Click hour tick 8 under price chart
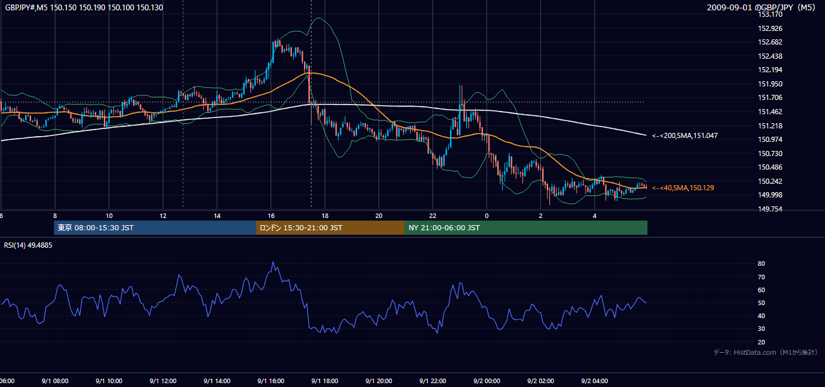Image resolution: width=825 pixels, height=387 pixels. click(x=55, y=215)
